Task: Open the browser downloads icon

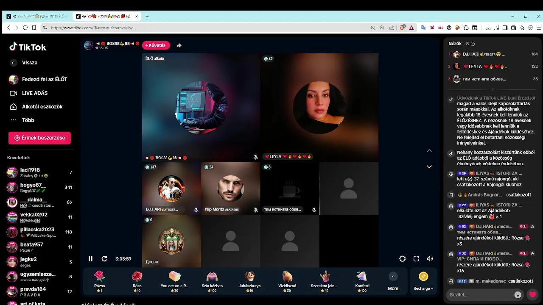Action: pyautogui.click(x=488, y=28)
